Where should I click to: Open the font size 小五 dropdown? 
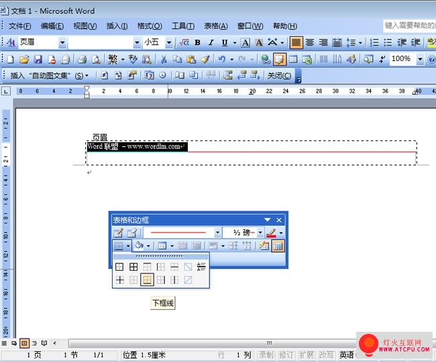168,42
